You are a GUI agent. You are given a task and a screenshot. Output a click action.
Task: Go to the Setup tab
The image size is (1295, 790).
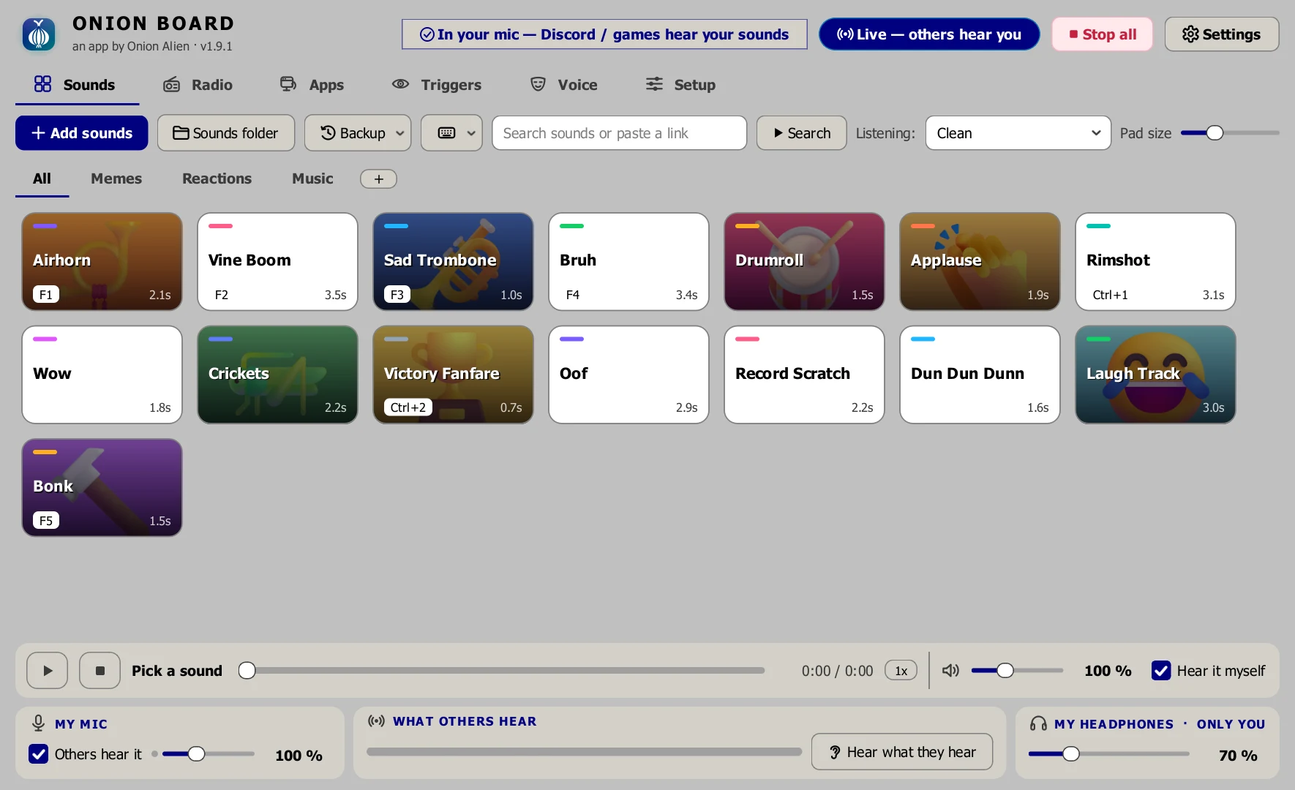[680, 85]
